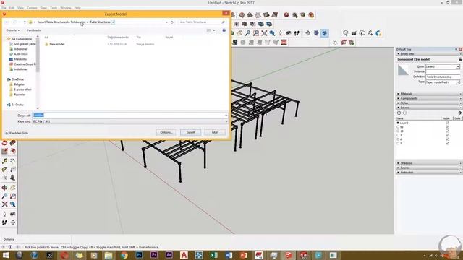Viewport: 463px width, 260px height.
Task: Select the Orbit tool in left toolbar
Action: click(4, 188)
